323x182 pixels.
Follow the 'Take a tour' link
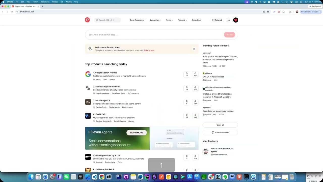pos(149,51)
